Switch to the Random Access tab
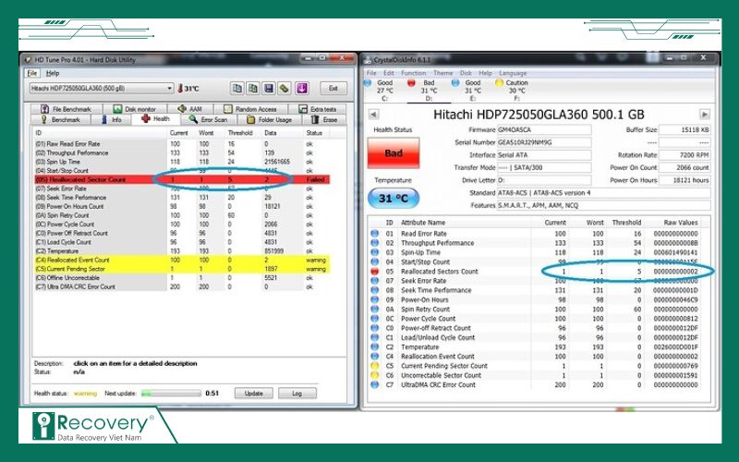739x462 pixels. [x=250, y=109]
